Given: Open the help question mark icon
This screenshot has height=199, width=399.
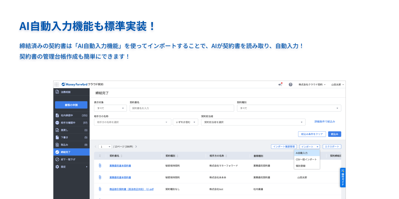Looking at the screenshot, I should pos(290,84).
